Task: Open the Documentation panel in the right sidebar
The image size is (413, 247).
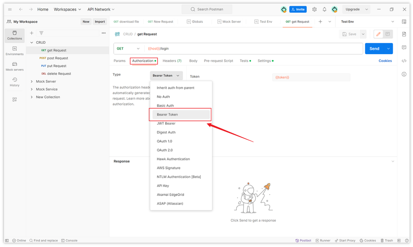Action: [x=404, y=34]
